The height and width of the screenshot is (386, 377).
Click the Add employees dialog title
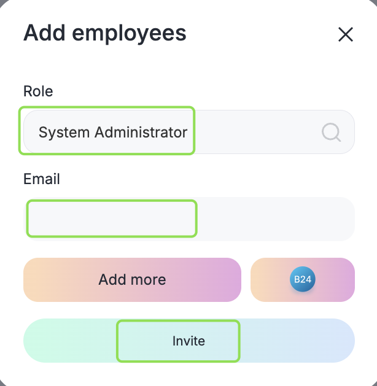coord(104,33)
